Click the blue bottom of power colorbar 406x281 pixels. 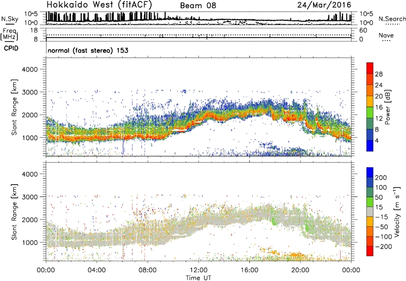[x=370, y=146]
